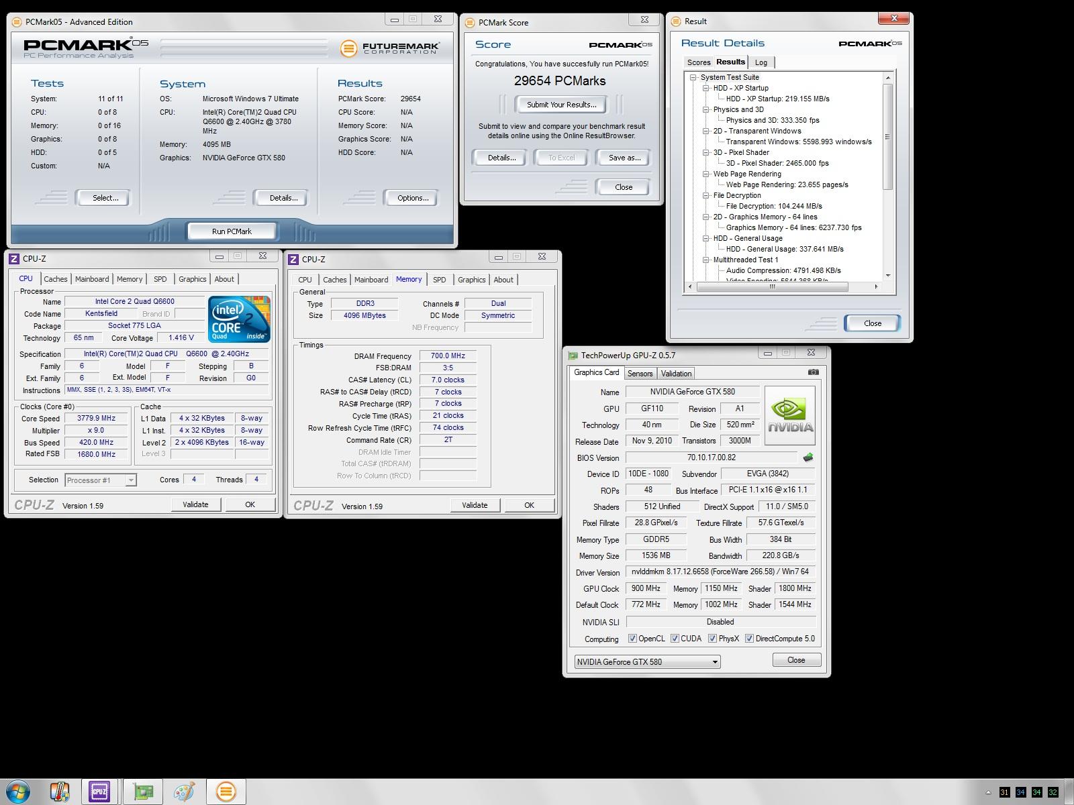
Task: Click the PCMark Score window title icon
Action: pyautogui.click(x=470, y=22)
